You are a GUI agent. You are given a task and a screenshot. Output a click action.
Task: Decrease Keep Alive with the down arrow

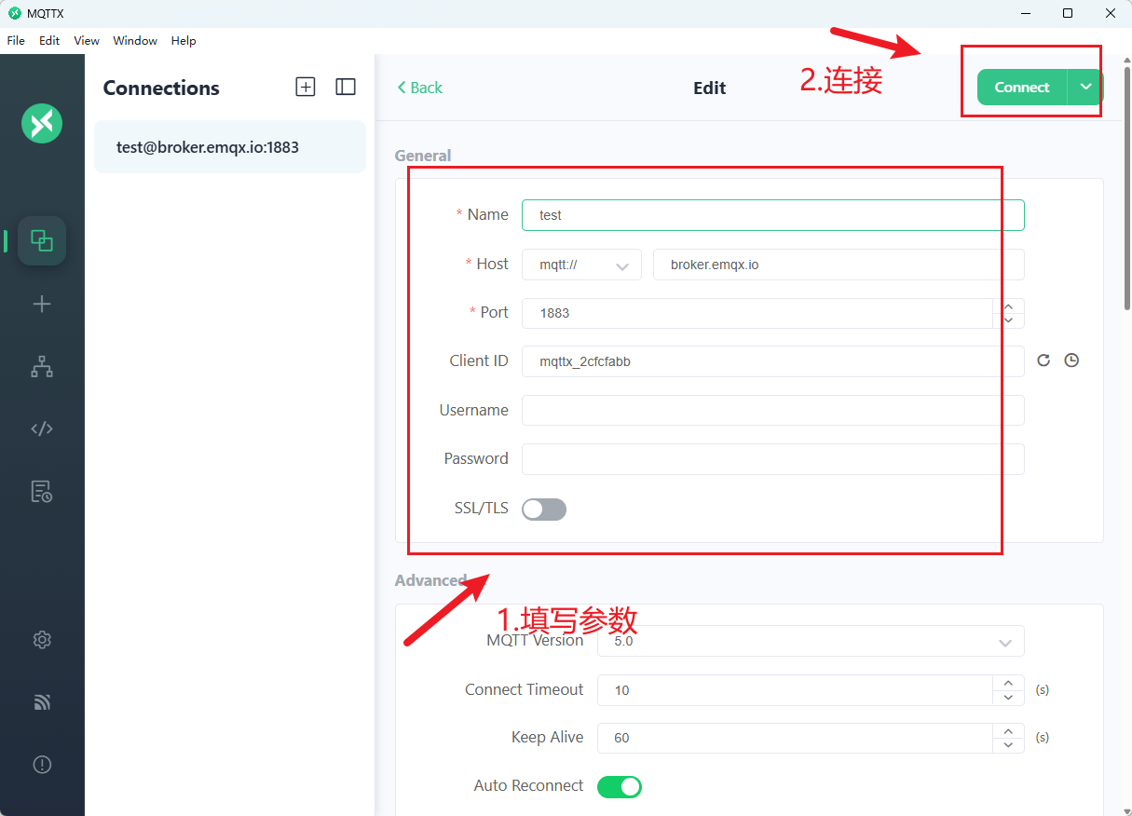(1009, 746)
